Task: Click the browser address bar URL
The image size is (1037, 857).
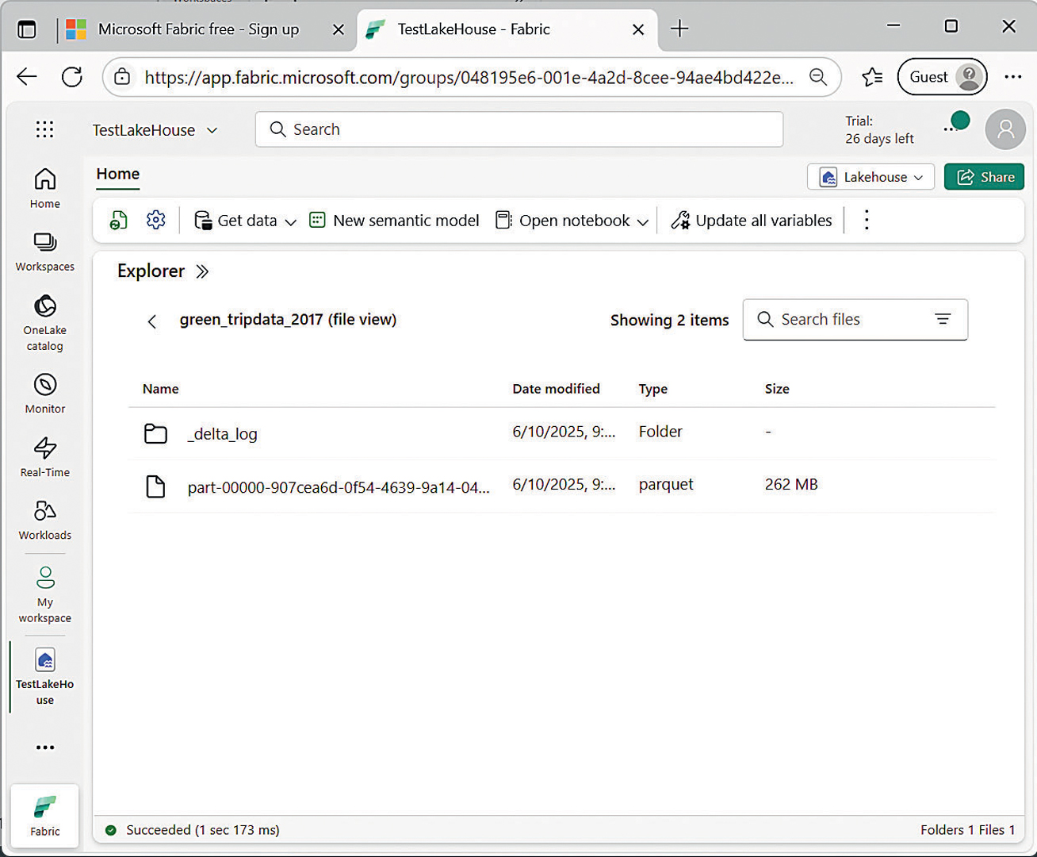Action: tap(469, 78)
